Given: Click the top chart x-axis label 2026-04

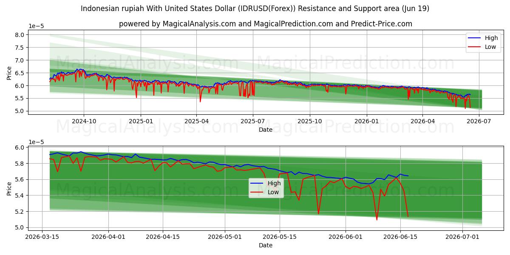Looking at the screenshot, I should (x=422, y=122).
